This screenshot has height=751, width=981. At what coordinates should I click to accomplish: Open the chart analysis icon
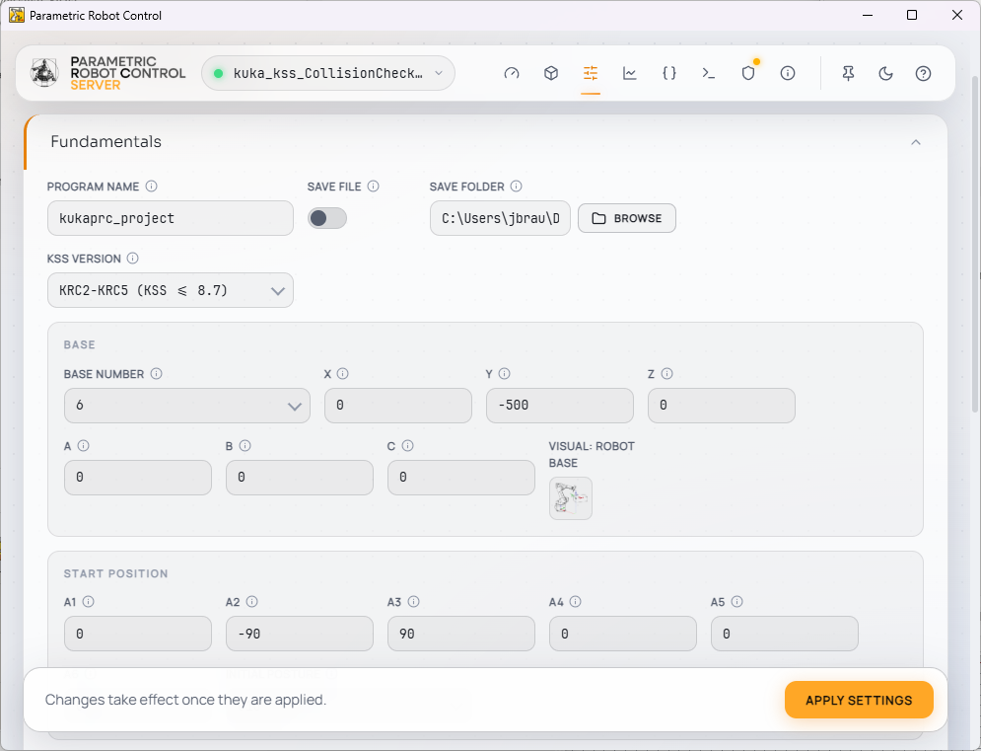click(629, 73)
